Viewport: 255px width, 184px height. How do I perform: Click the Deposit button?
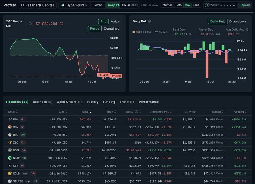point(244,5)
